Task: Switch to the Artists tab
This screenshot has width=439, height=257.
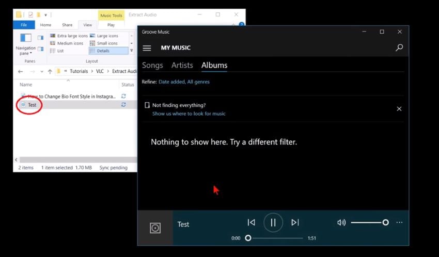Action: click(x=182, y=65)
